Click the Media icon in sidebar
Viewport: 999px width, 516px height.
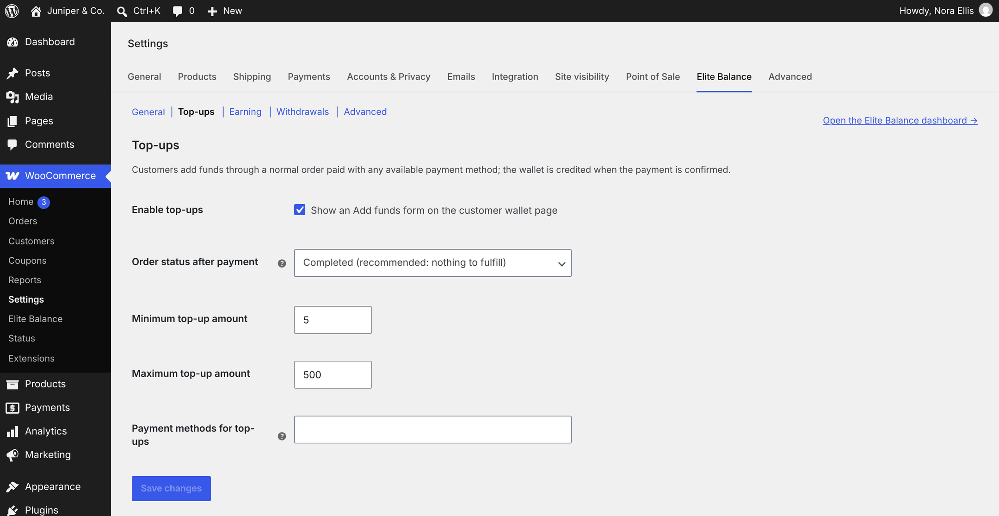pos(12,97)
